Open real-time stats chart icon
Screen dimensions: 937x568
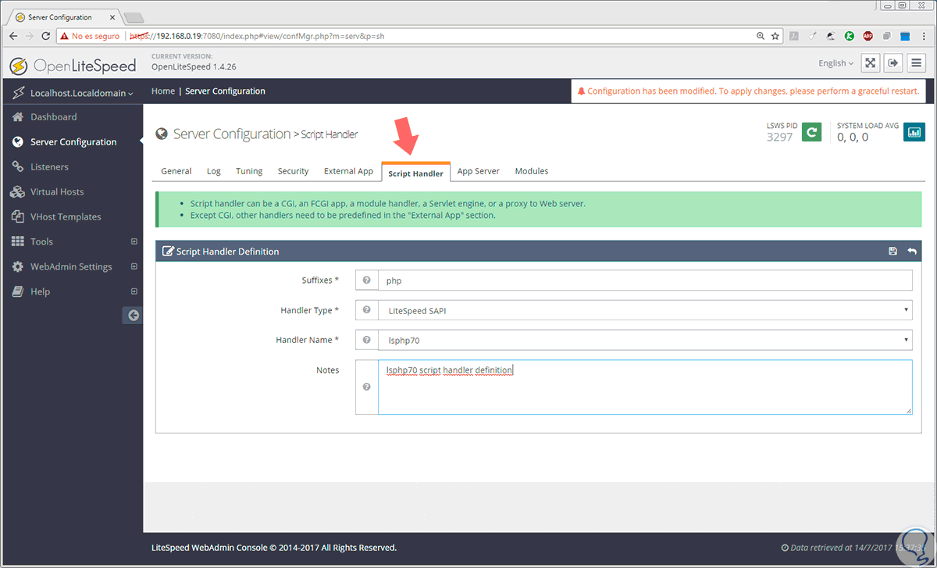[x=914, y=132]
